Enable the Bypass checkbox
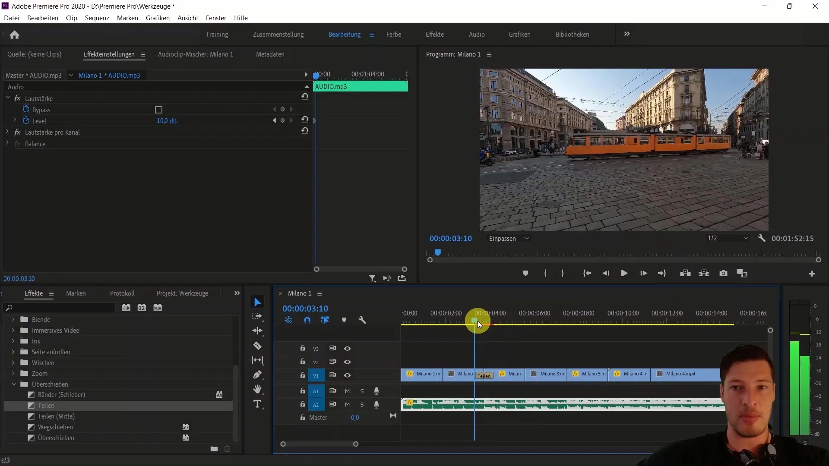This screenshot has height=466, width=829. (x=158, y=110)
